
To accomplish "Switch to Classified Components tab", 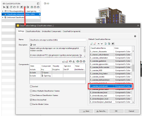I will coord(71,31).
